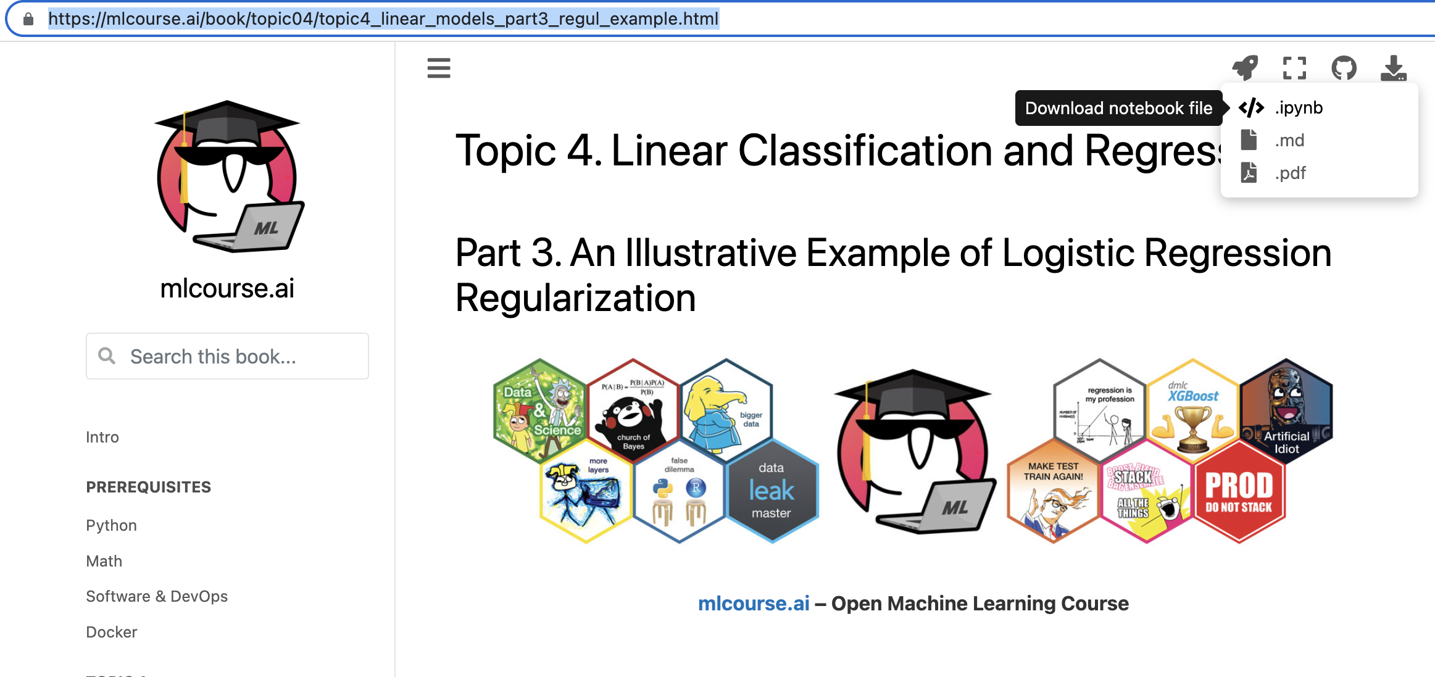This screenshot has height=677, width=1435.
Task: Enter fullscreen mode using the brackets icon
Action: [x=1294, y=68]
